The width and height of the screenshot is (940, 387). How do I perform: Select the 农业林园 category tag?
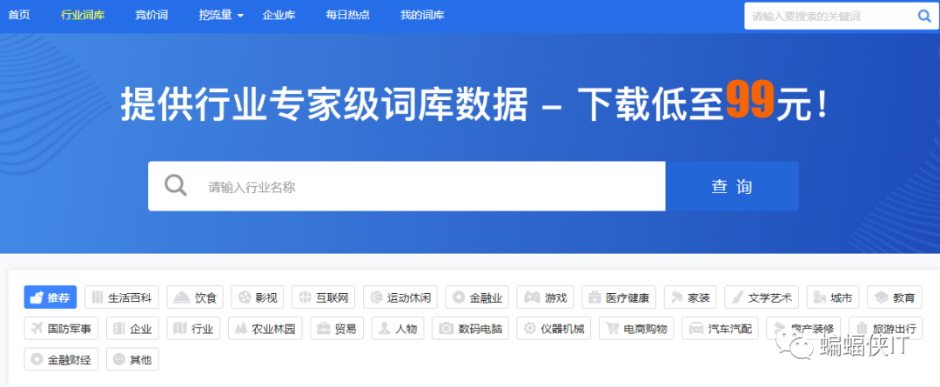pos(265,328)
